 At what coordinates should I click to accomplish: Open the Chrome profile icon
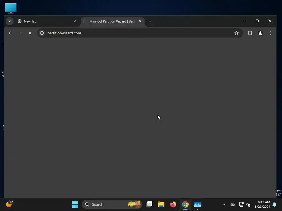coord(260,33)
